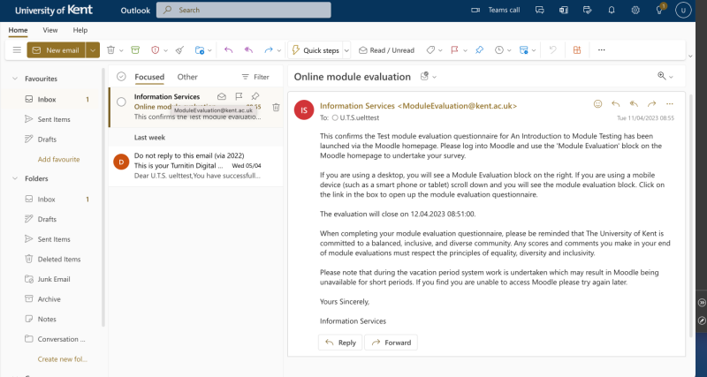Archive the selected message using ribbon
Screen dimensions: 707x377
coord(135,50)
